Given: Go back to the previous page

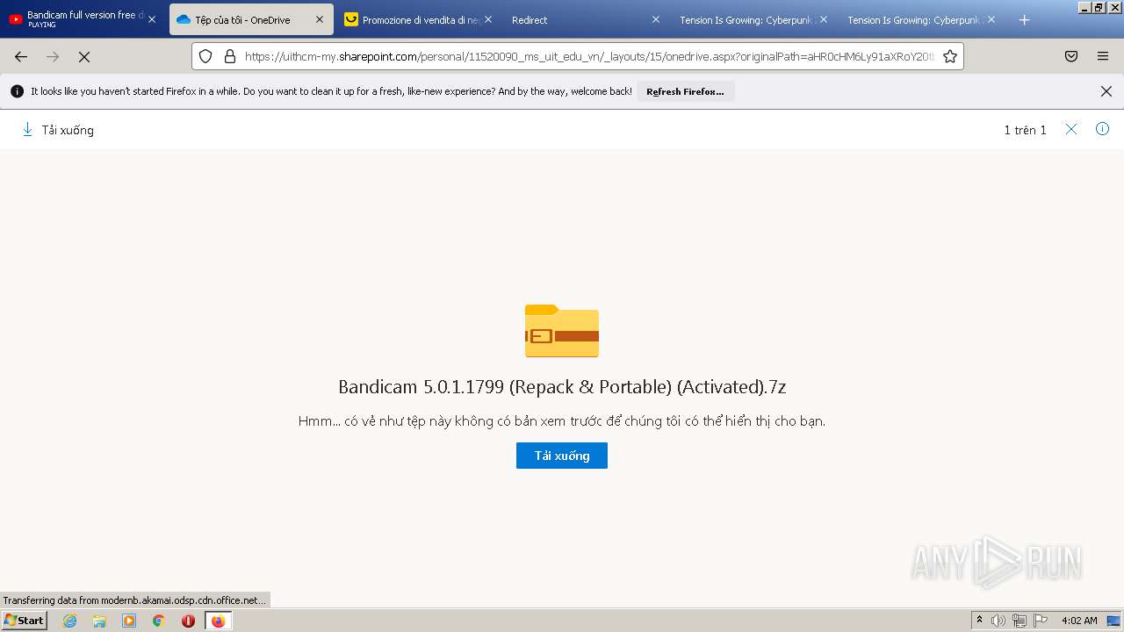Looking at the screenshot, I should point(21,56).
